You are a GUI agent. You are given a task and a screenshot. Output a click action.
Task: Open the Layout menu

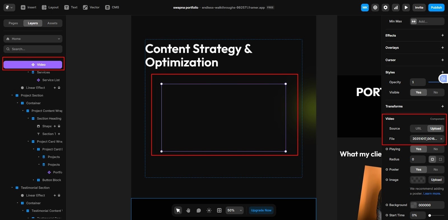[50, 8]
